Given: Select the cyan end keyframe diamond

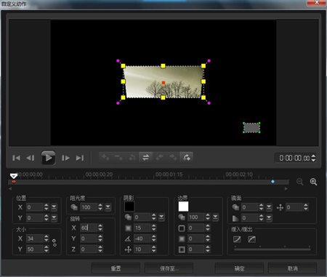Looking at the screenshot, I should point(272,182).
